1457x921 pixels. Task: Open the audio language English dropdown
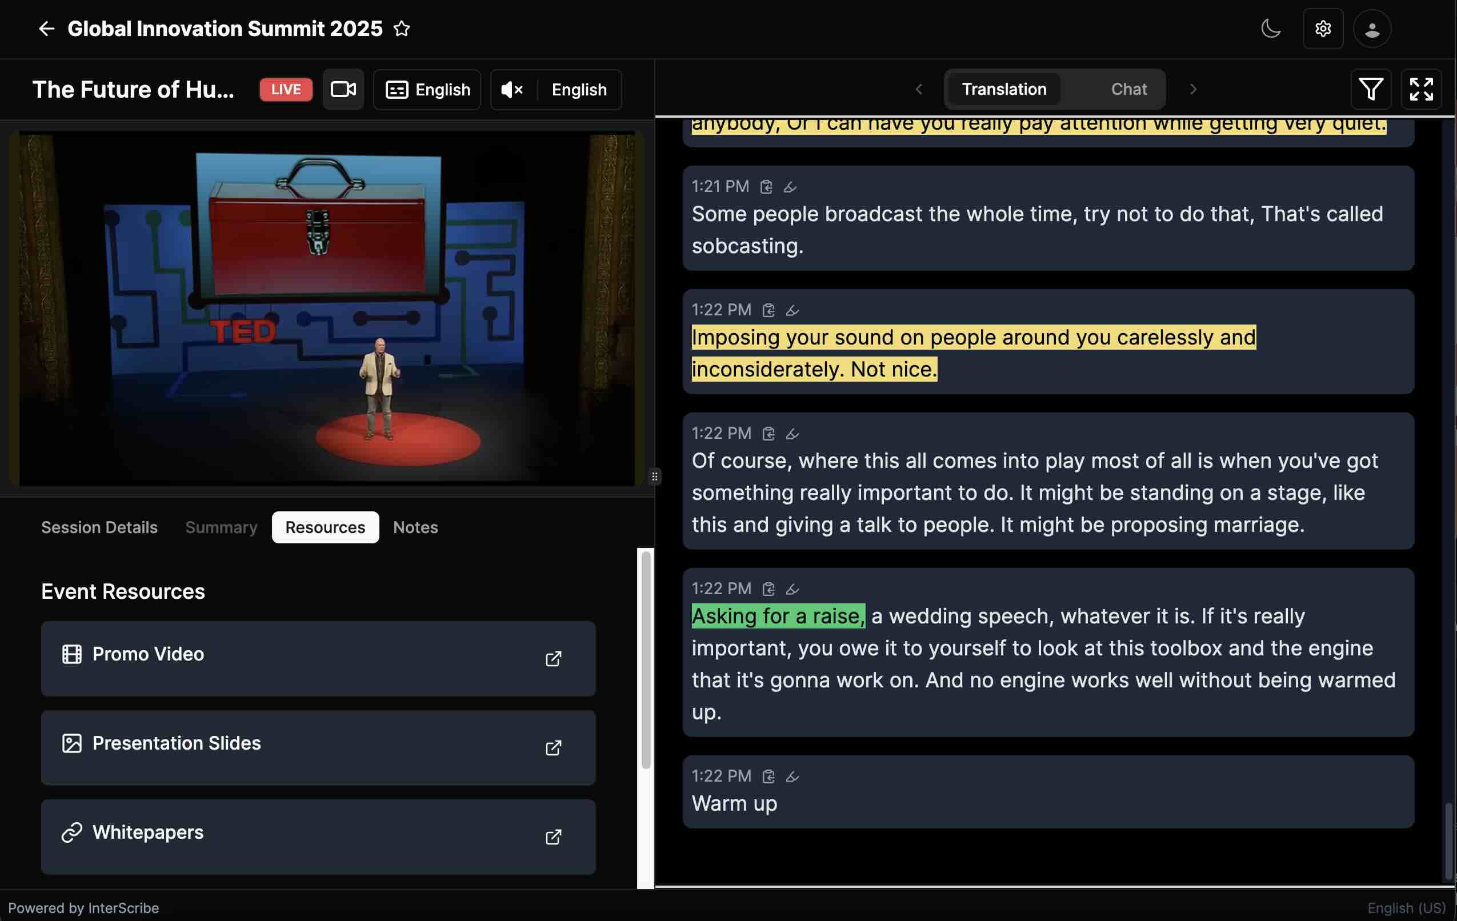pyautogui.click(x=579, y=90)
